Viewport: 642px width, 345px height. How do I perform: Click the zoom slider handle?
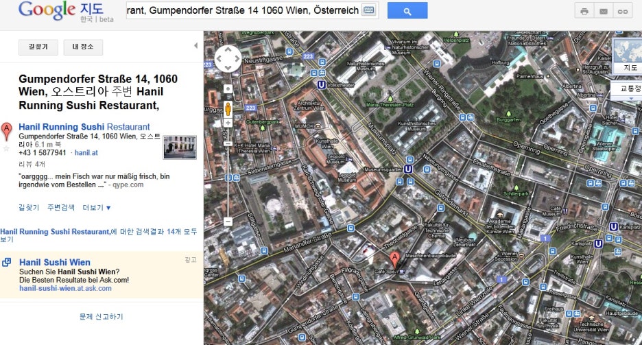coord(228,143)
